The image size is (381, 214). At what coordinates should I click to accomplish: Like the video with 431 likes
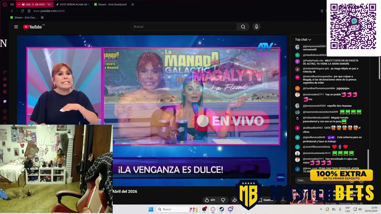[210, 200]
